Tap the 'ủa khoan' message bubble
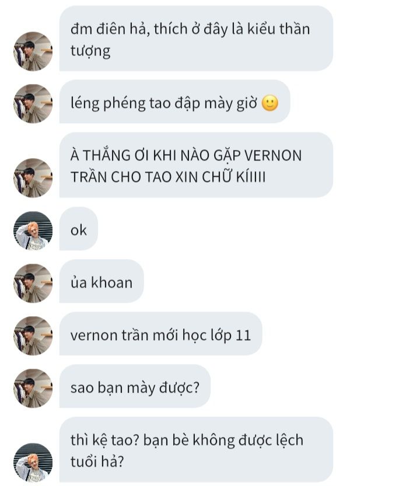This screenshot has width=420, height=486. tap(101, 281)
